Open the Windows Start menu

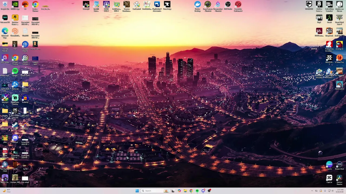[137, 191]
